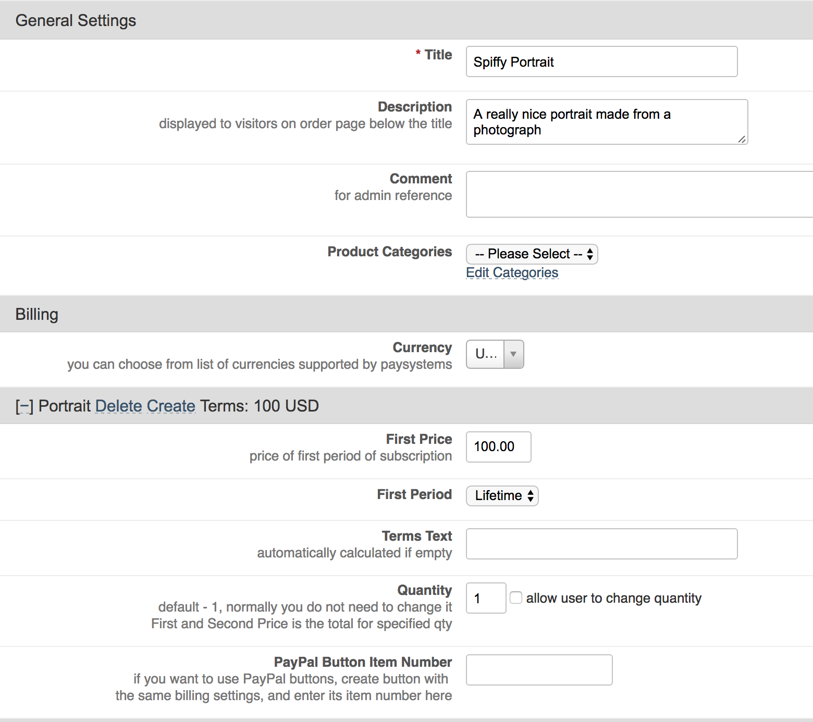This screenshot has width=813, height=722.
Task: Enable allow user to change quantity checkbox
Action: click(x=516, y=597)
